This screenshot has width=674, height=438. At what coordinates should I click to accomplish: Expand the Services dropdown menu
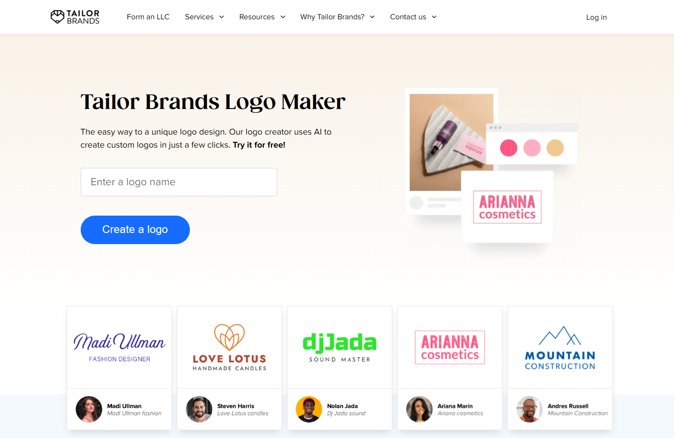click(204, 17)
